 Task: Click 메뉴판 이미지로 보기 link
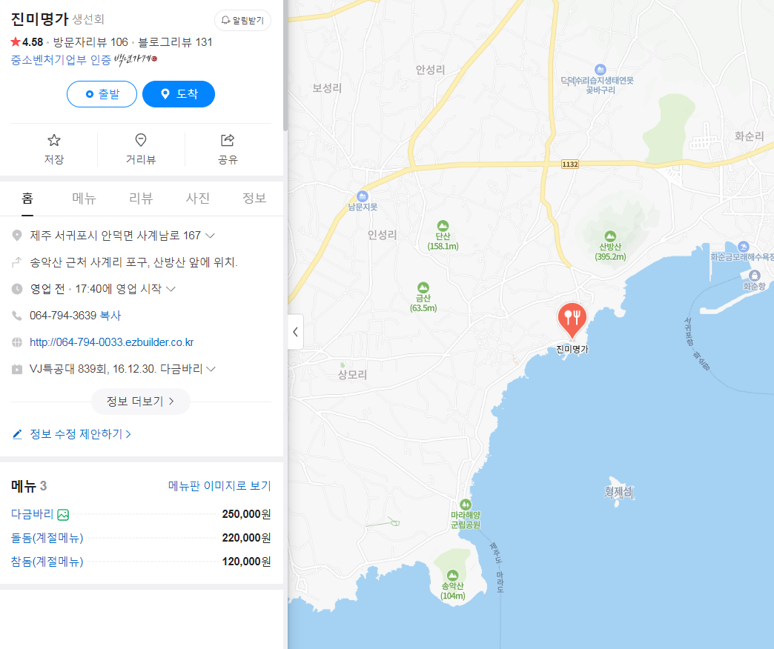coord(219,486)
